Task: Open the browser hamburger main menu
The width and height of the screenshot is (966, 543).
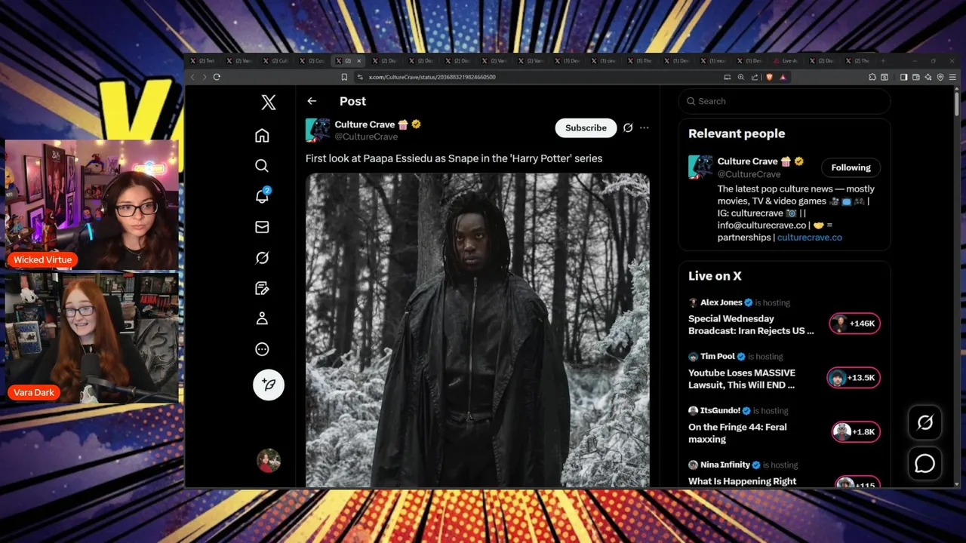Action: coord(952,77)
